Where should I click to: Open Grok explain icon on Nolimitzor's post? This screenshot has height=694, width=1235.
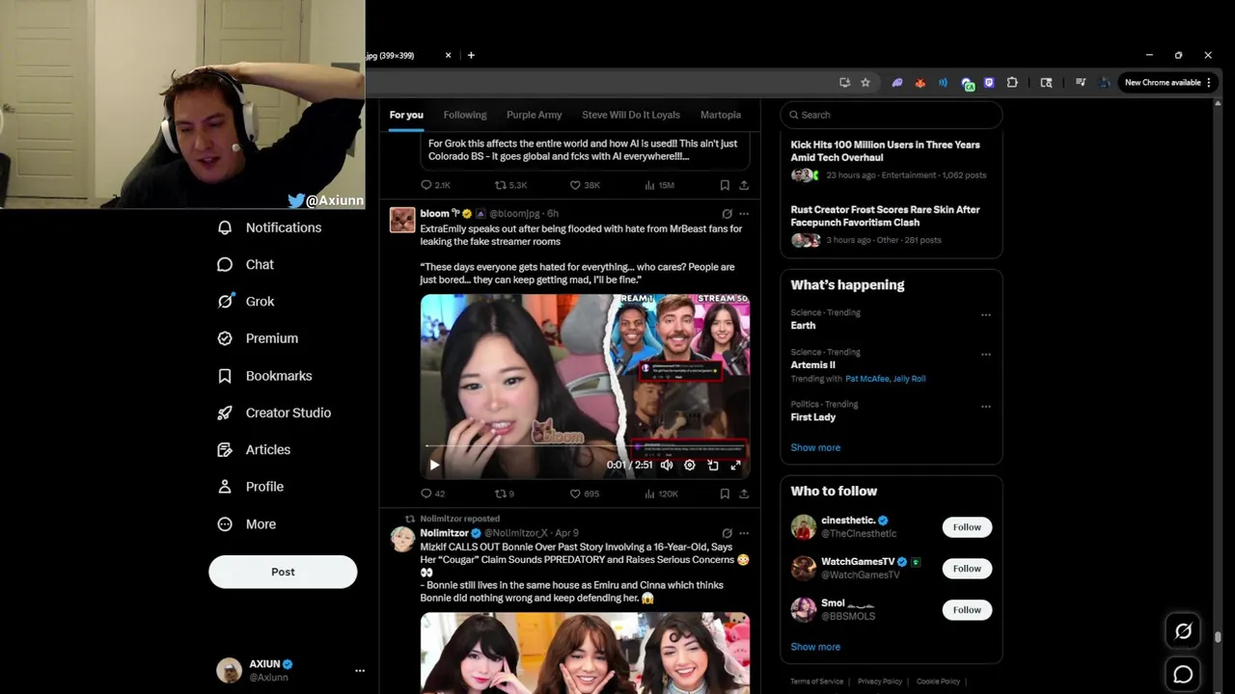click(x=727, y=533)
